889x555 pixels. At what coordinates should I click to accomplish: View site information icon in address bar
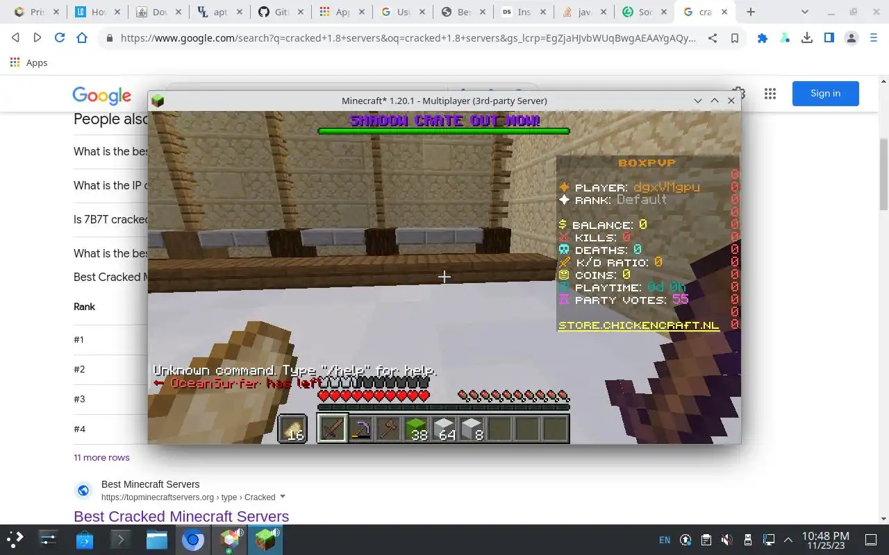tap(110, 38)
